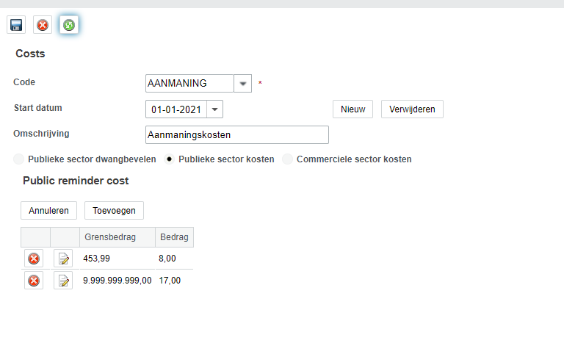Click the Toevoegen button
This screenshot has width=564, height=343.
(x=114, y=211)
